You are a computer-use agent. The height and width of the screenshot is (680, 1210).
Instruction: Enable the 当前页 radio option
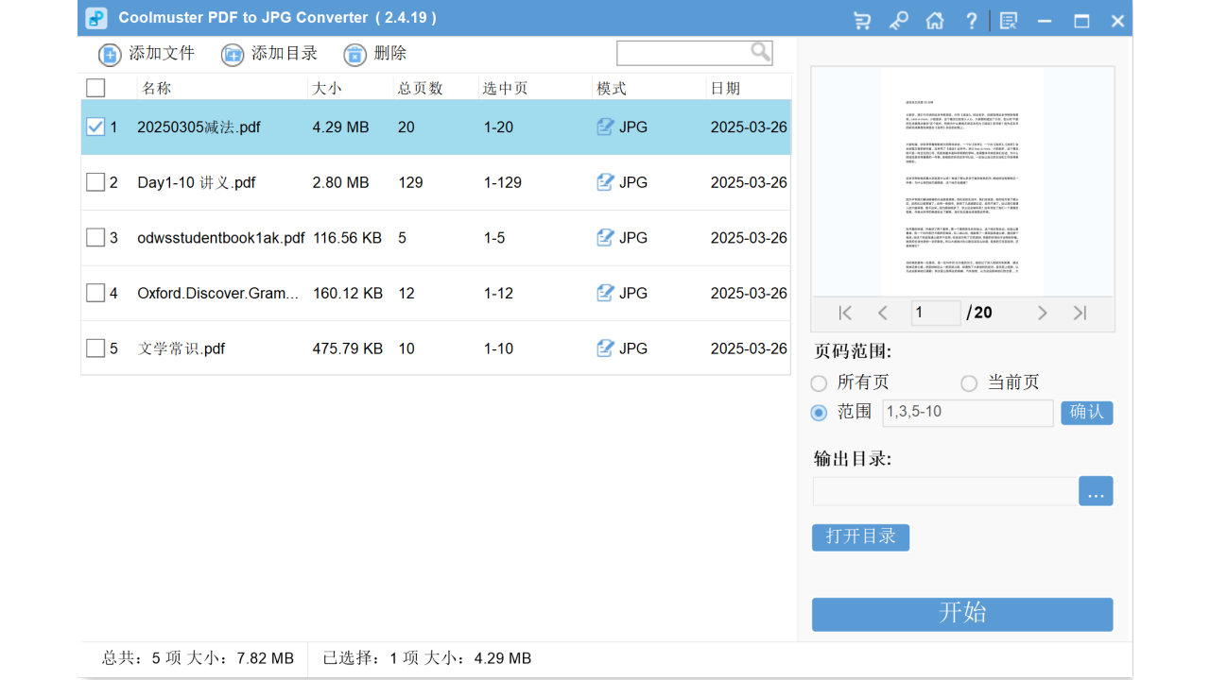969,383
